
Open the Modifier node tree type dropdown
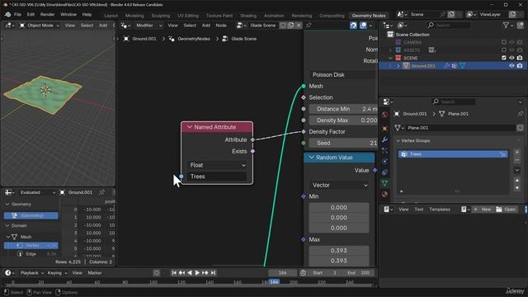pyautogui.click(x=148, y=26)
